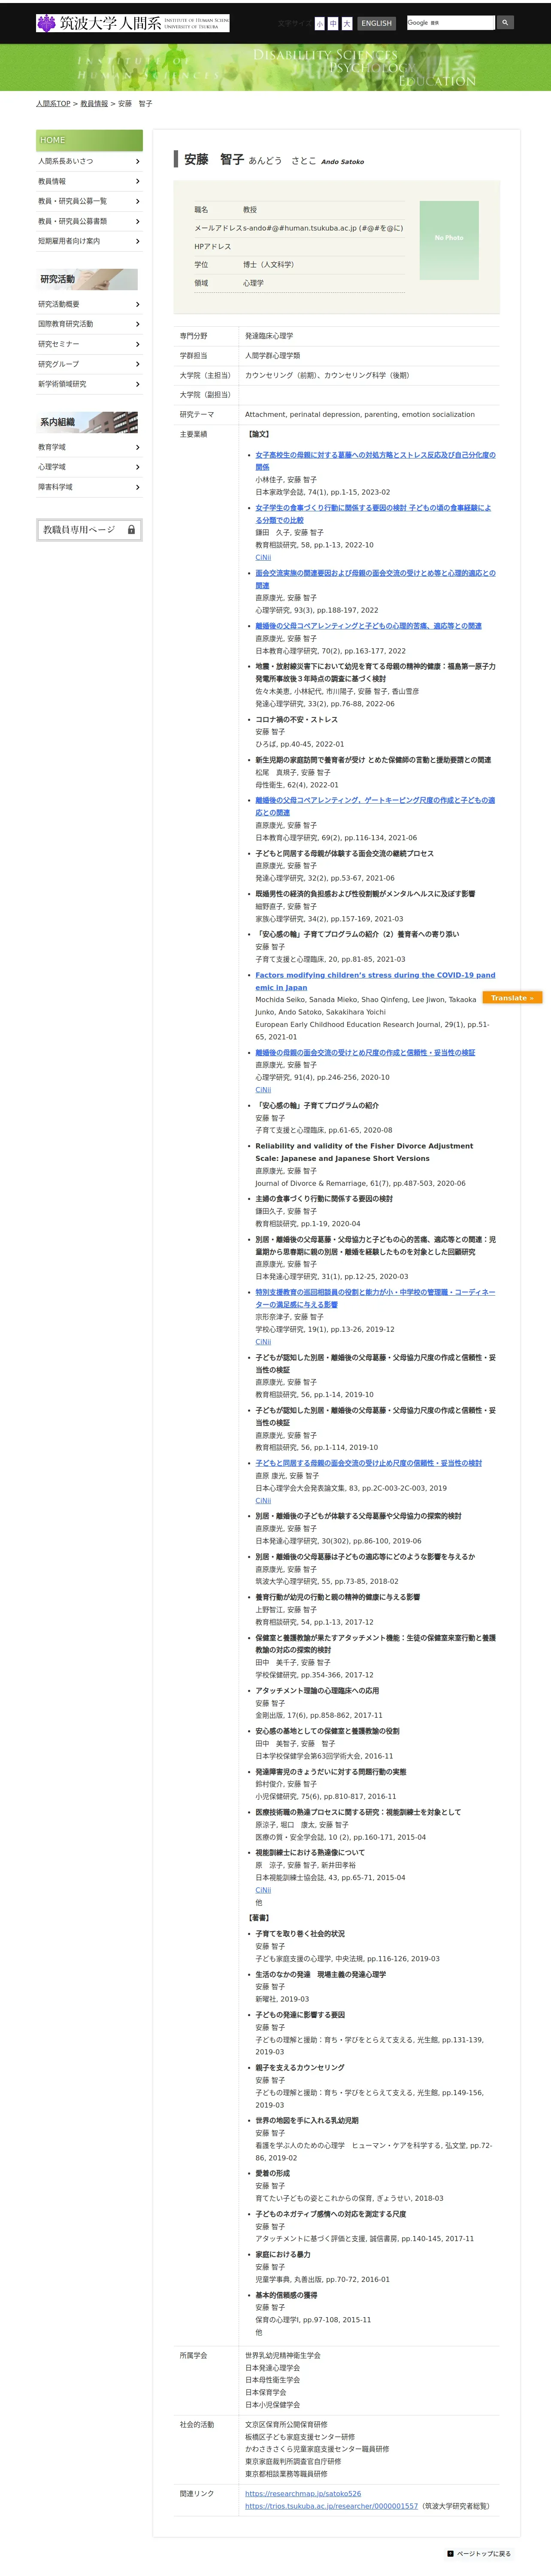551x2576 pixels.
Task: Open 障害科学域 sidebar menu item
Action: (x=89, y=487)
